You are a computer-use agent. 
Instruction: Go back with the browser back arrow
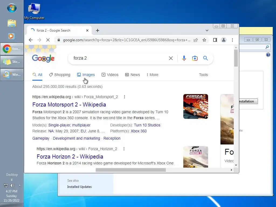click(x=31, y=40)
